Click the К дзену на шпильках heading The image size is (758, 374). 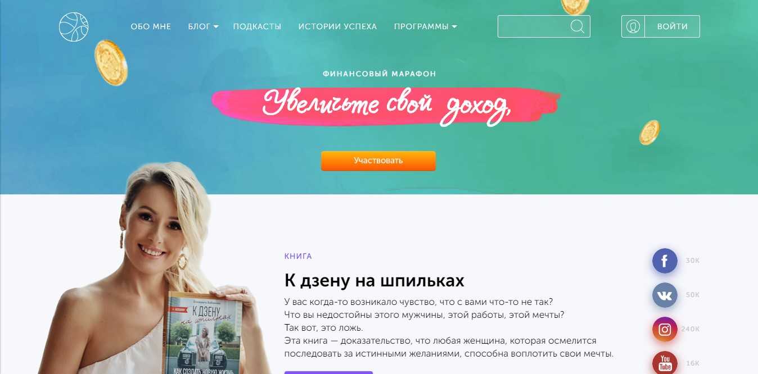374,280
